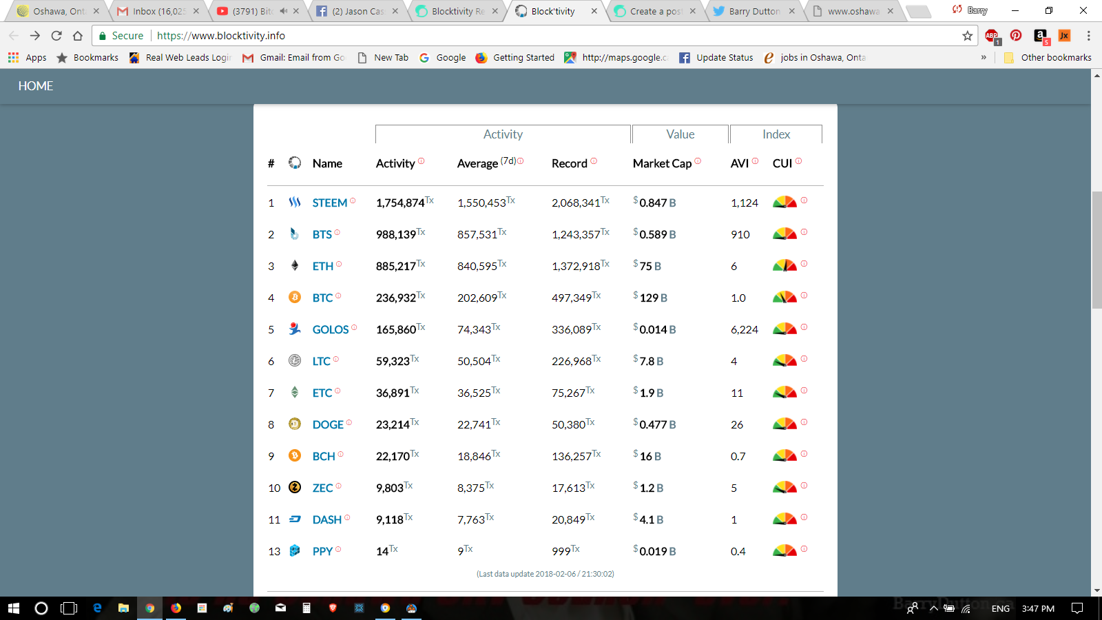The image size is (1102, 620).
Task: Click the Blocktivity logo in the table header
Action: 295,163
